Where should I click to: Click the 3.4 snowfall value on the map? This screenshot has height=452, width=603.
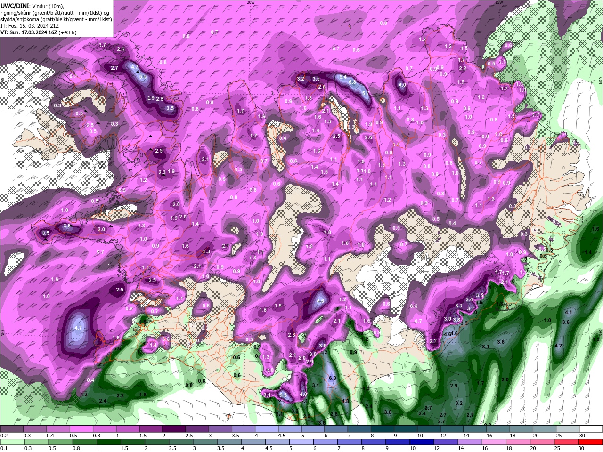[x=469, y=299]
